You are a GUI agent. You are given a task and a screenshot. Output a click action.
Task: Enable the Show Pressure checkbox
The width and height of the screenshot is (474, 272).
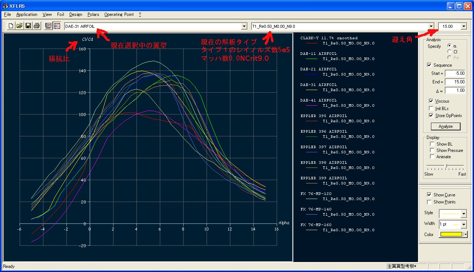pos(432,150)
